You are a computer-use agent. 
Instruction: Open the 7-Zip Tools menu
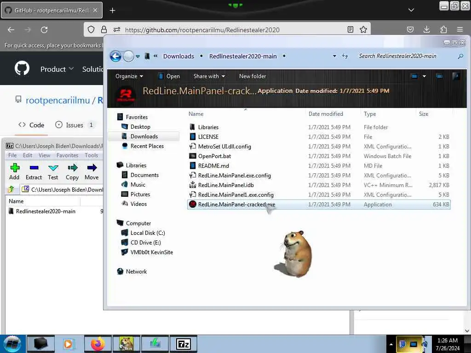click(92, 155)
